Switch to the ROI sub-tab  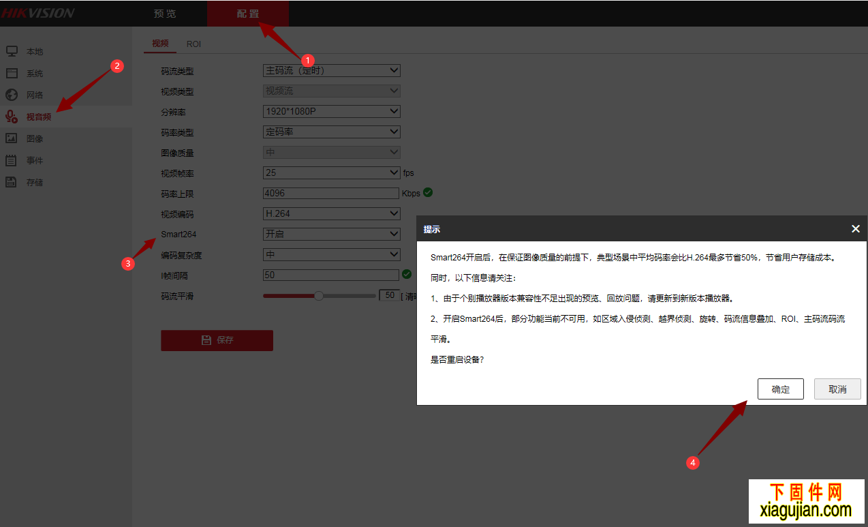pos(193,44)
